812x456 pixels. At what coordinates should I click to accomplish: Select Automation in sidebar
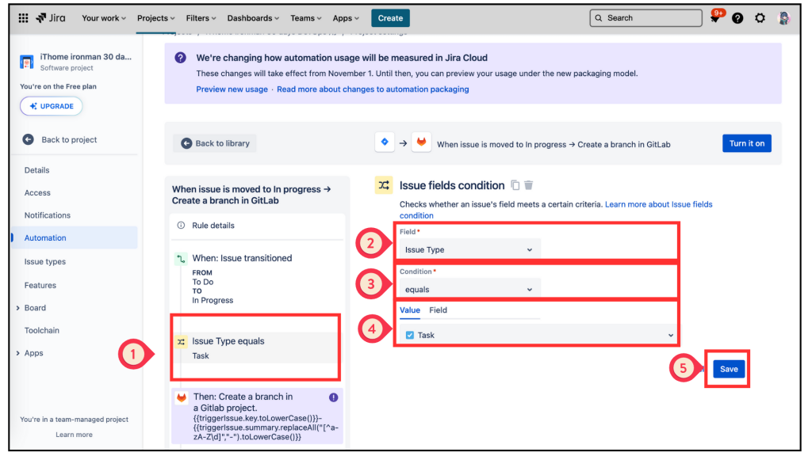tap(75, 237)
